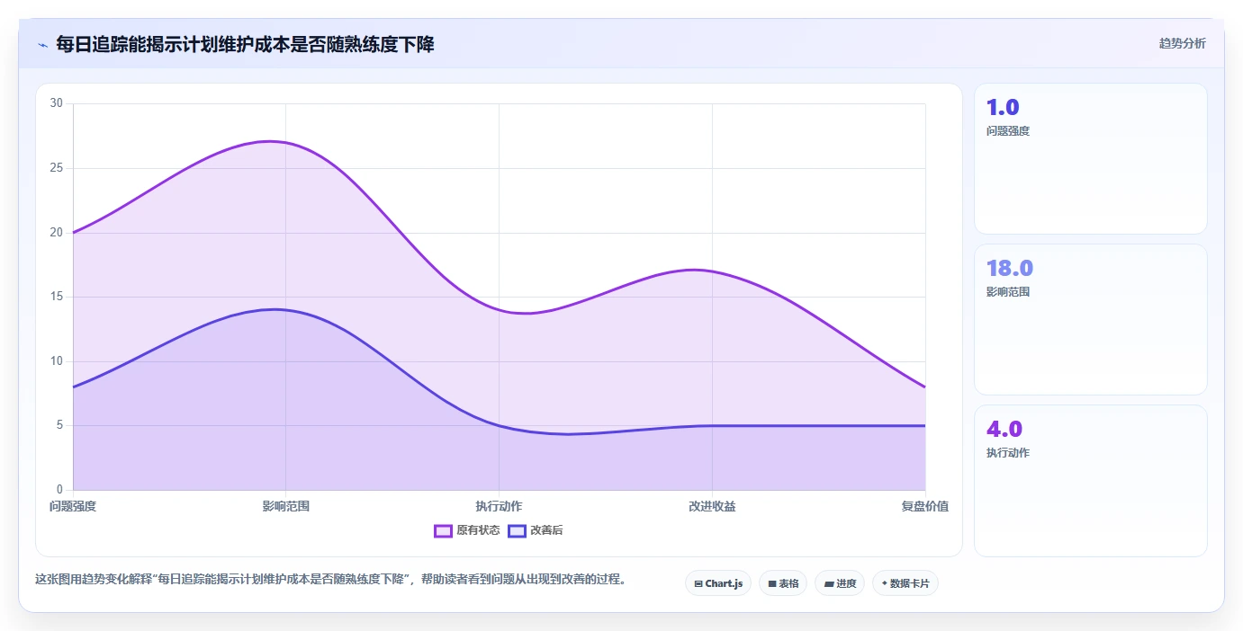Viewport: 1243px width, 631px height.
Task: Click the lightning icon beside the title
Action: click(42, 45)
